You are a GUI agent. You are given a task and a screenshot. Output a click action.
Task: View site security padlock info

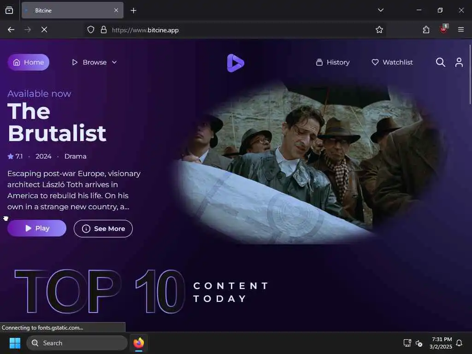pyautogui.click(x=104, y=30)
